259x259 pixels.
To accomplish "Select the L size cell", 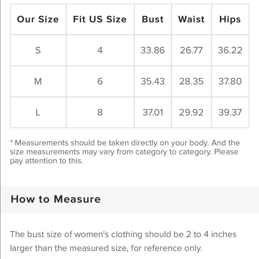I will (x=38, y=112).
